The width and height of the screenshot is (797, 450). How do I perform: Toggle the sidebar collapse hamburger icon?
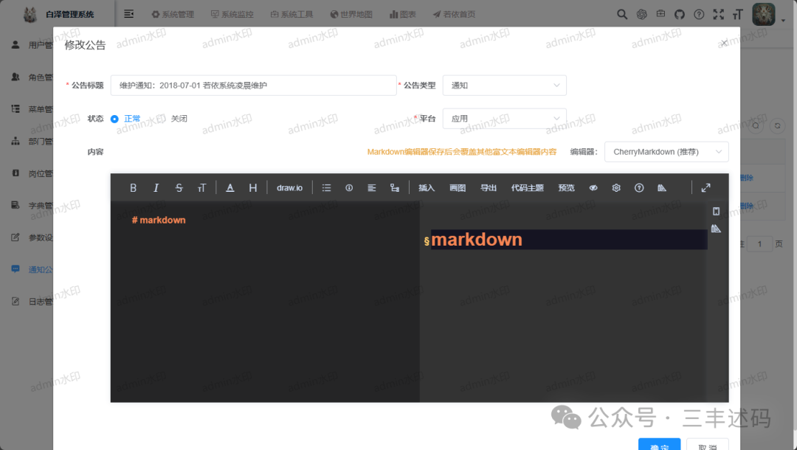[129, 14]
